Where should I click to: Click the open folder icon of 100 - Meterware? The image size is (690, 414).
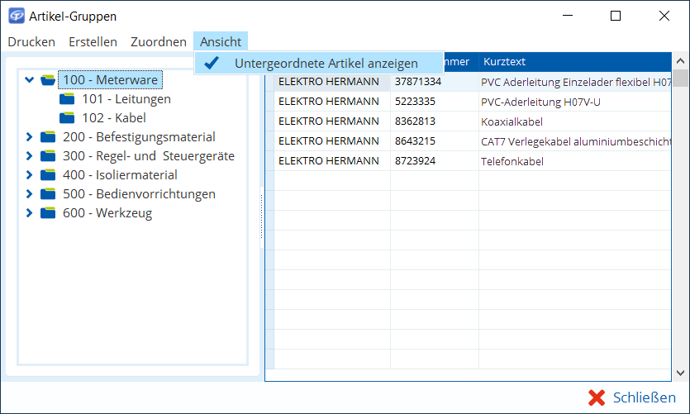point(48,80)
